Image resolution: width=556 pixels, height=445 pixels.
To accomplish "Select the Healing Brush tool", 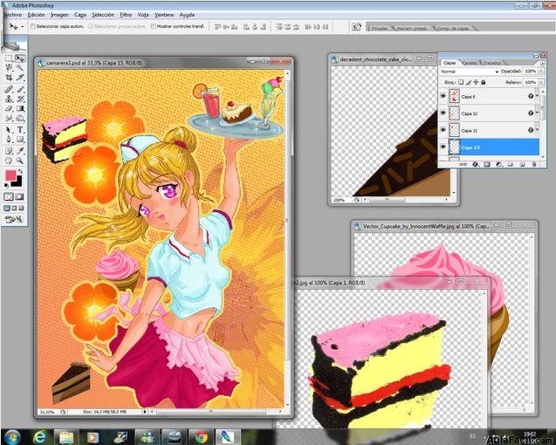I will (9, 89).
